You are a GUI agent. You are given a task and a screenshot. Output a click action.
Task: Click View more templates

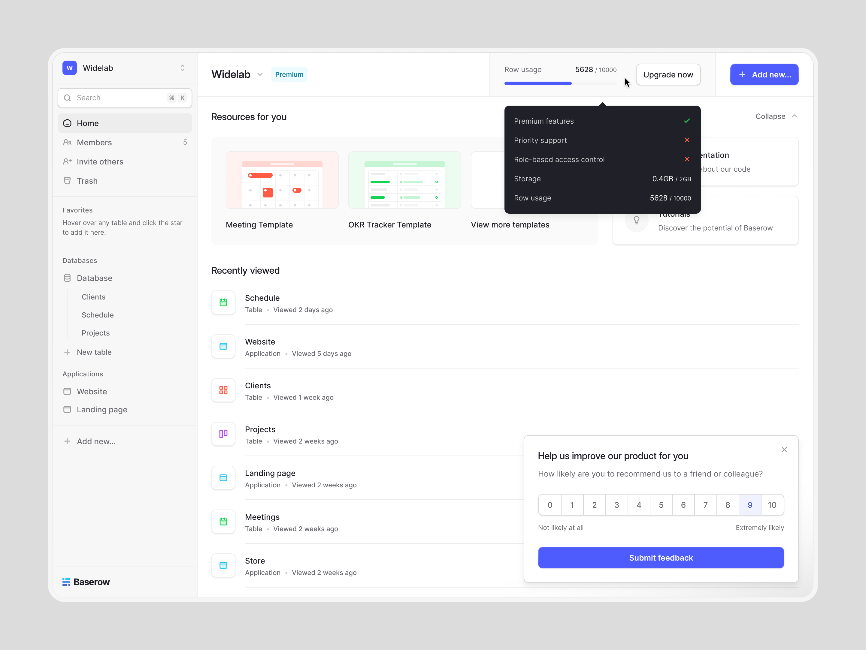coord(510,225)
